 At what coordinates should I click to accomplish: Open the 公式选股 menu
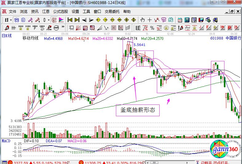(60, 12)
